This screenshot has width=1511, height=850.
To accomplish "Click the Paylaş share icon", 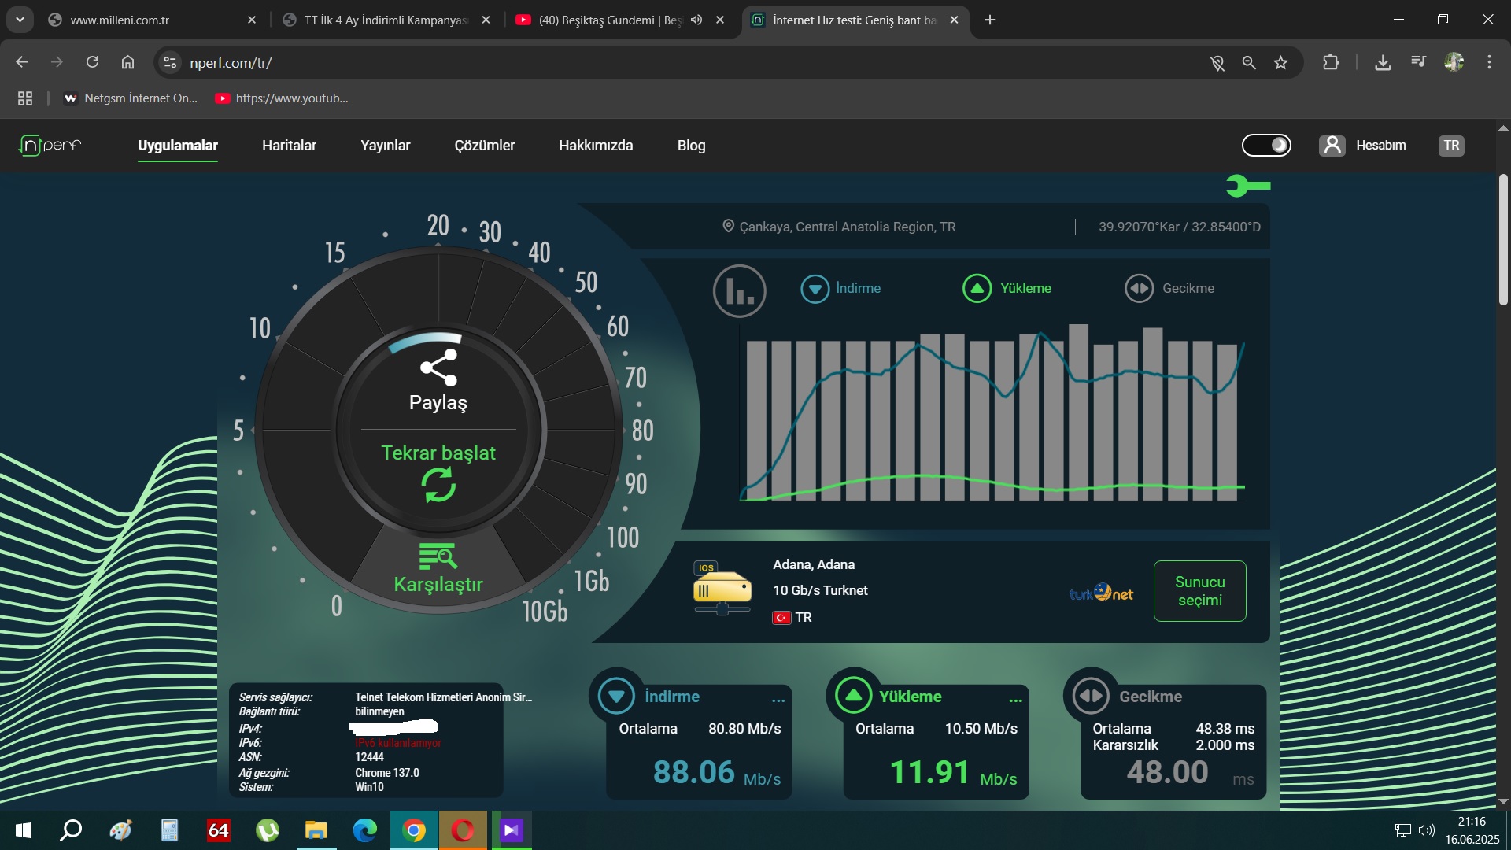I will [x=438, y=368].
